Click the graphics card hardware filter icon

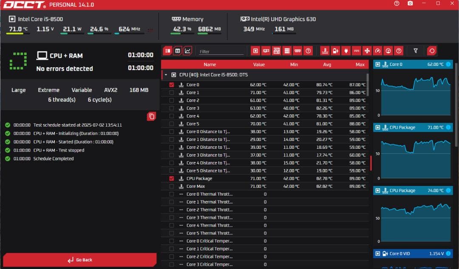click(x=266, y=51)
